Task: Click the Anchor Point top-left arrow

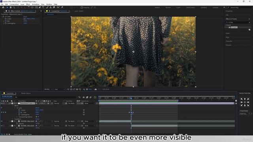Action: click(242, 99)
